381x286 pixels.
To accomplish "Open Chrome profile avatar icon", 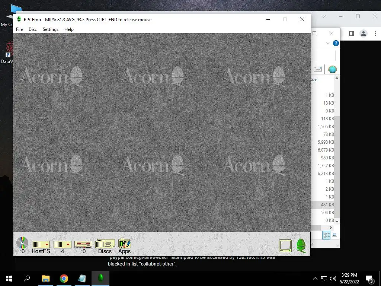I will [x=364, y=34].
